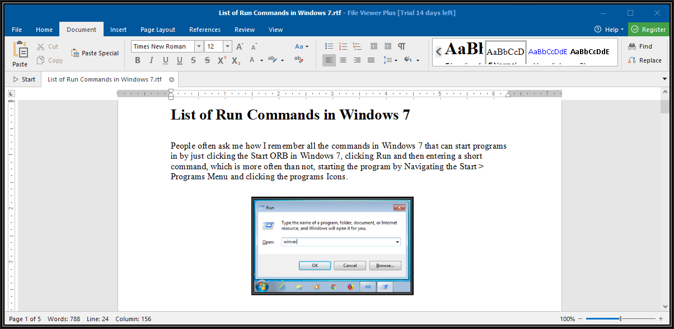Toggle Subscript formatting

236,60
